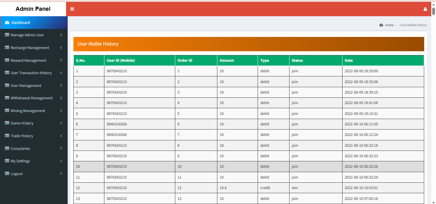Click the hamburger menu toggle icon
The width and height of the screenshot is (436, 204).
point(72,9)
